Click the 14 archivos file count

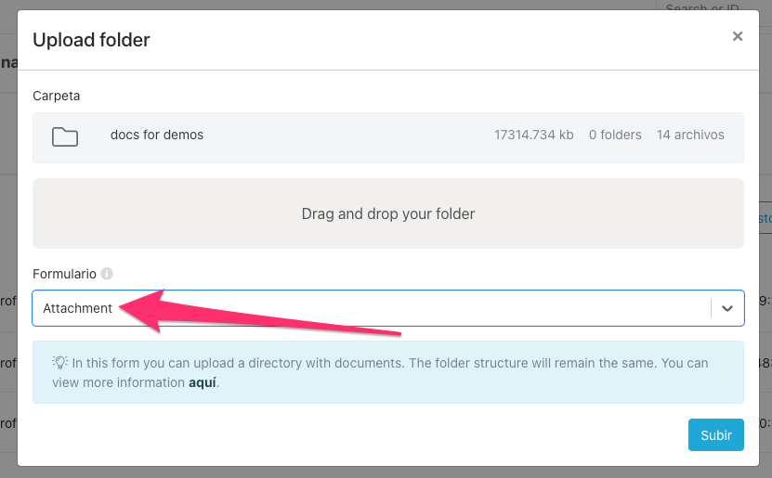tap(689, 135)
